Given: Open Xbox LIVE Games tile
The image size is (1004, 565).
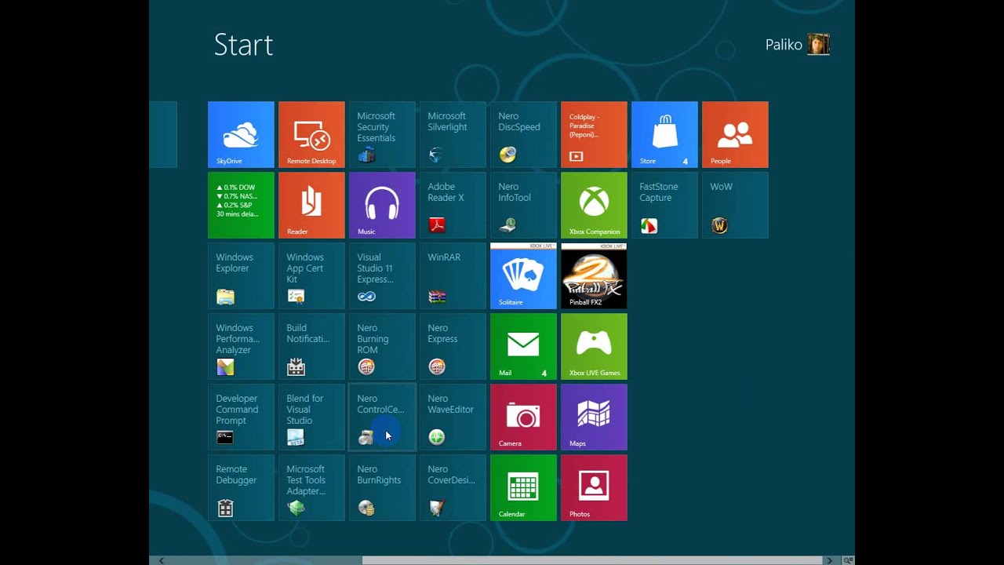Looking at the screenshot, I should [594, 346].
